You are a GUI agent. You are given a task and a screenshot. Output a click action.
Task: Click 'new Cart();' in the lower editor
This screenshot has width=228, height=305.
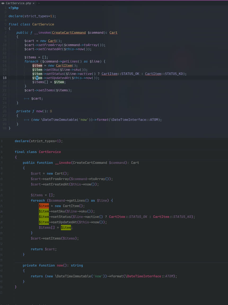pos(58,173)
